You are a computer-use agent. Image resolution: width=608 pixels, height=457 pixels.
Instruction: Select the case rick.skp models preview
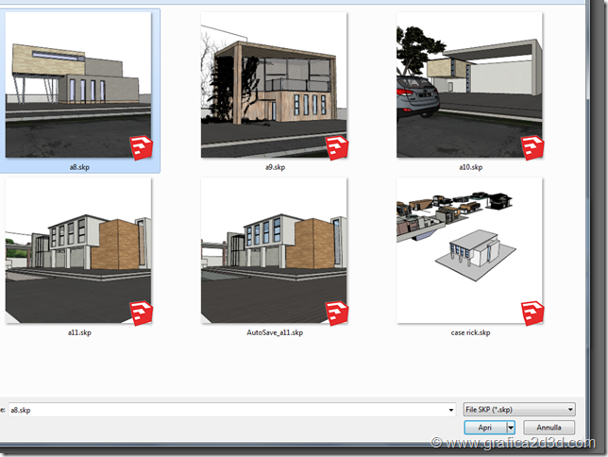469,250
